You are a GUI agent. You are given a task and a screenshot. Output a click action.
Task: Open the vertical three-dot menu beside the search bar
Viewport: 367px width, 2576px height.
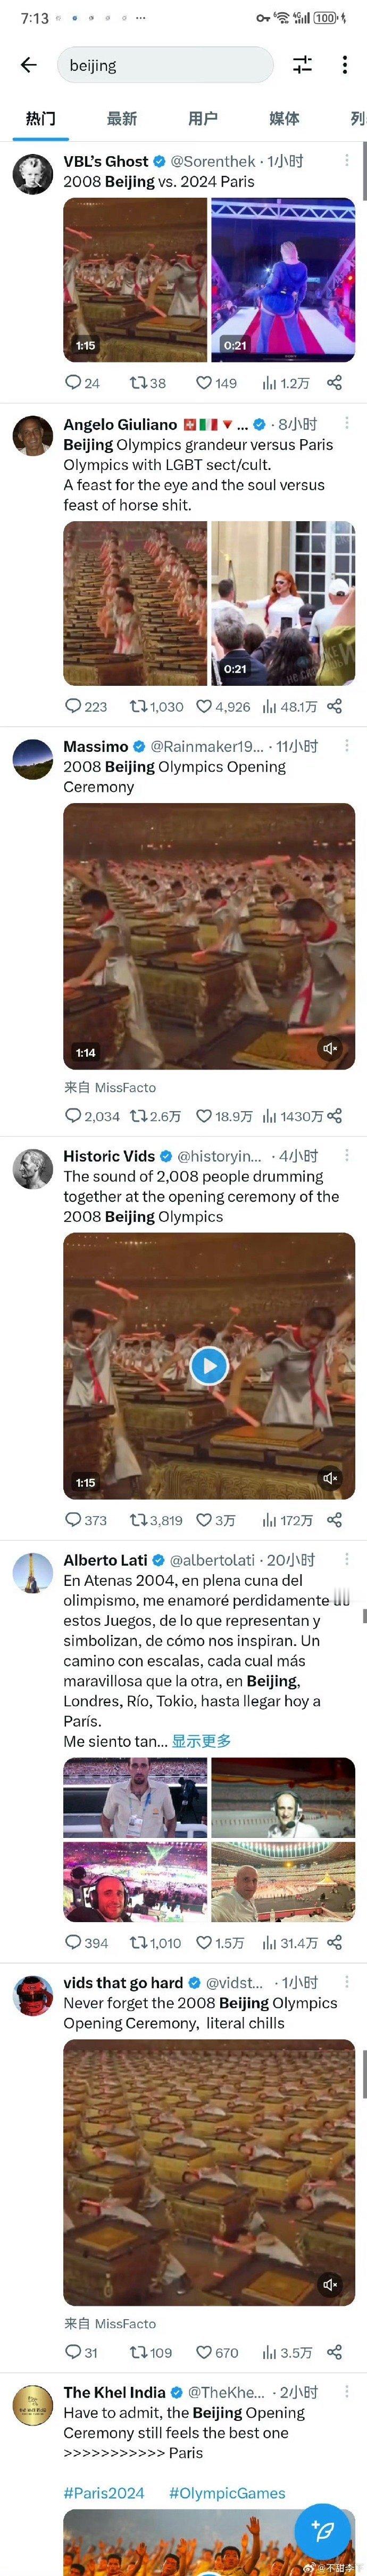[344, 65]
